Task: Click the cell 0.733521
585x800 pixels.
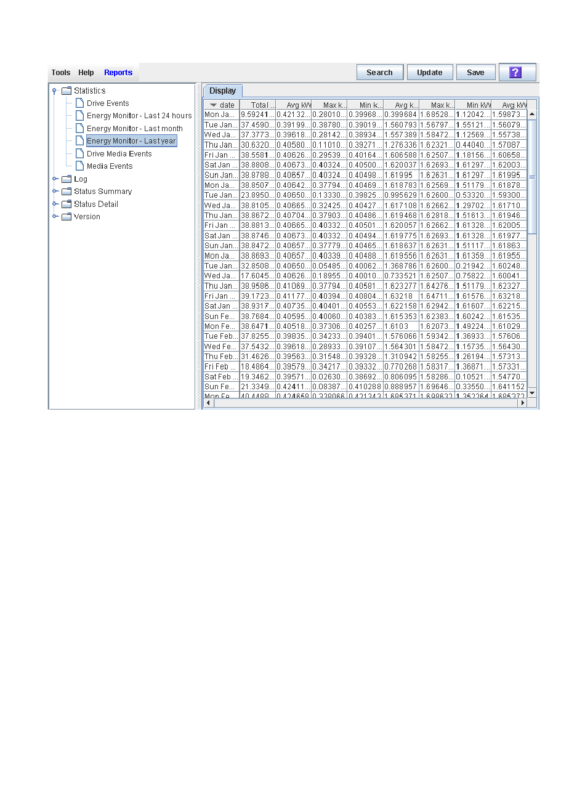Action: click(x=401, y=276)
